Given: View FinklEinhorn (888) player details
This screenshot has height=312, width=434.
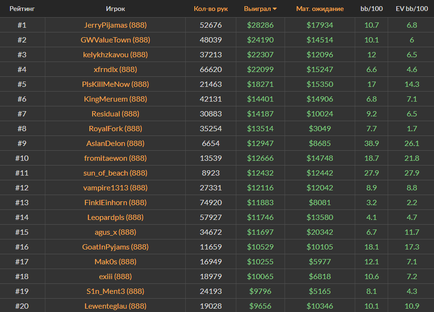Looking at the screenshot, I should pos(115,202).
